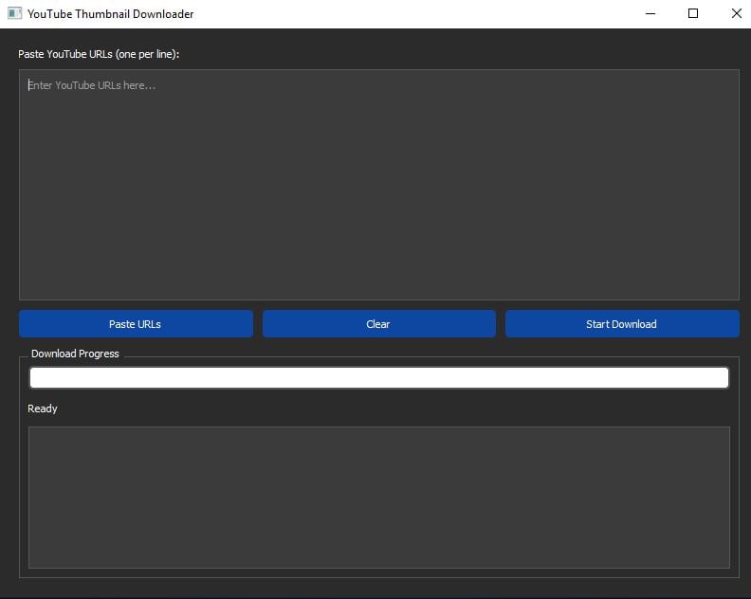Click the 'Enter YouTube URLs here...' placeholder text

point(92,85)
